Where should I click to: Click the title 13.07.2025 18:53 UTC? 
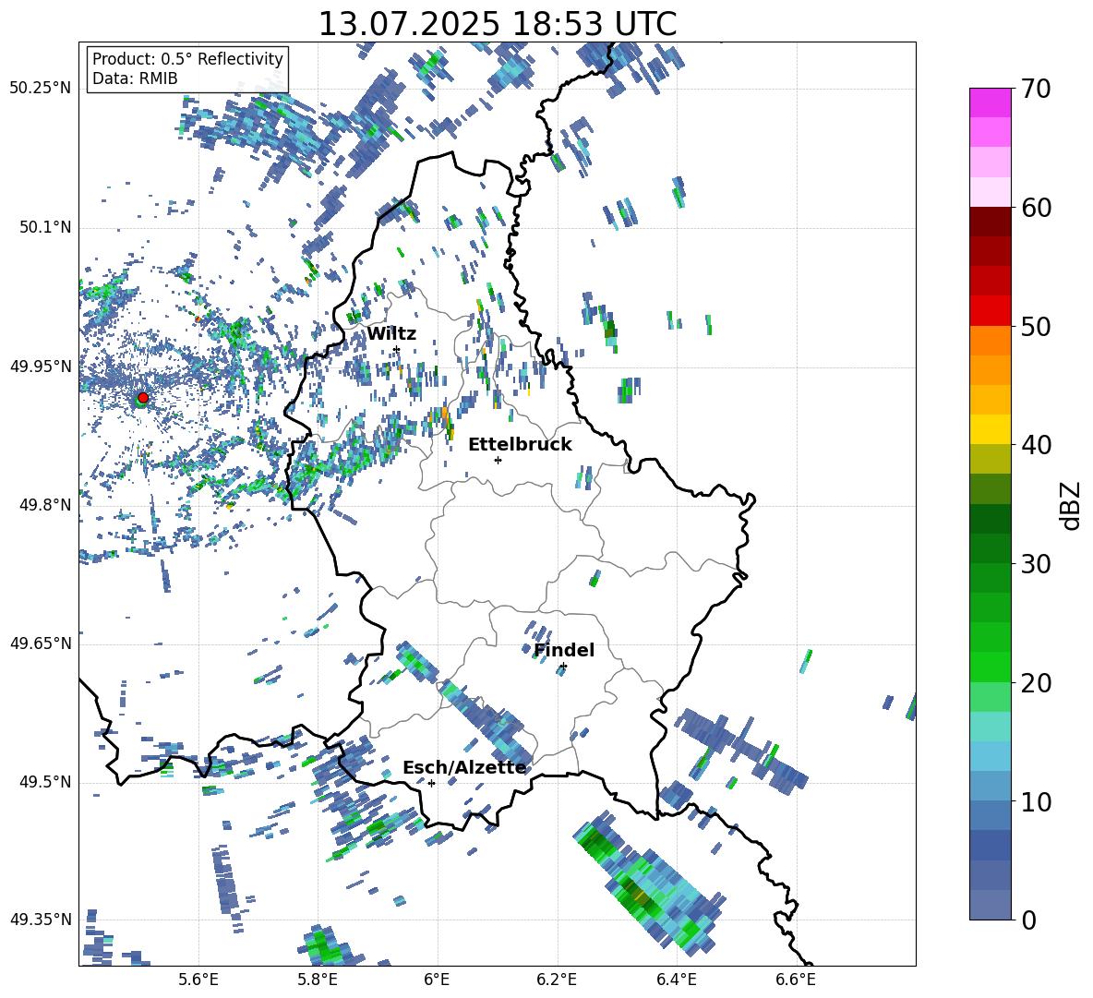[x=498, y=24]
